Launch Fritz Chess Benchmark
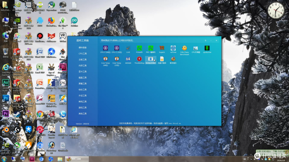The image size is (289, 162). [184, 50]
